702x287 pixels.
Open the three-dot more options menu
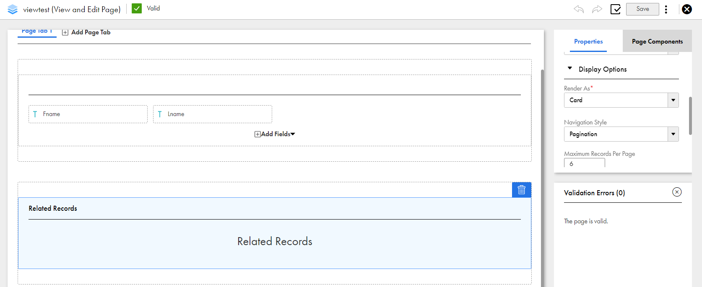(666, 9)
